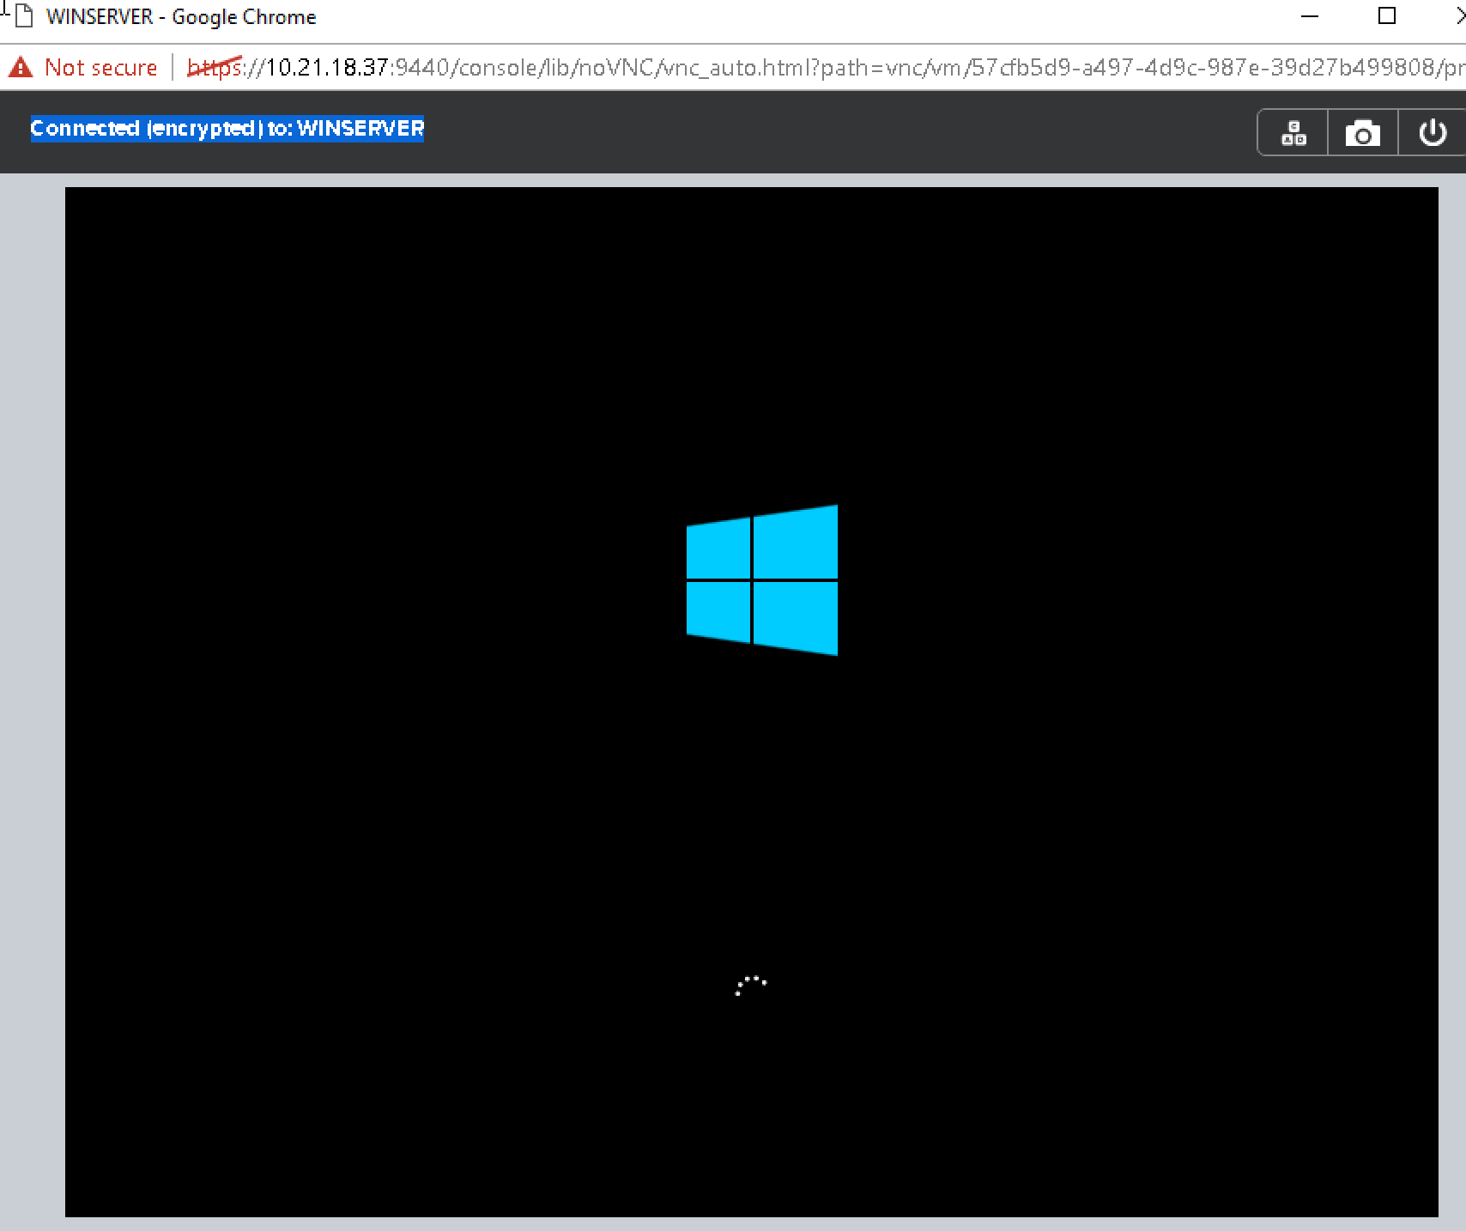Send Ctrl+Alt+Del via console toolbar icon
1466x1231 pixels.
(x=1293, y=133)
